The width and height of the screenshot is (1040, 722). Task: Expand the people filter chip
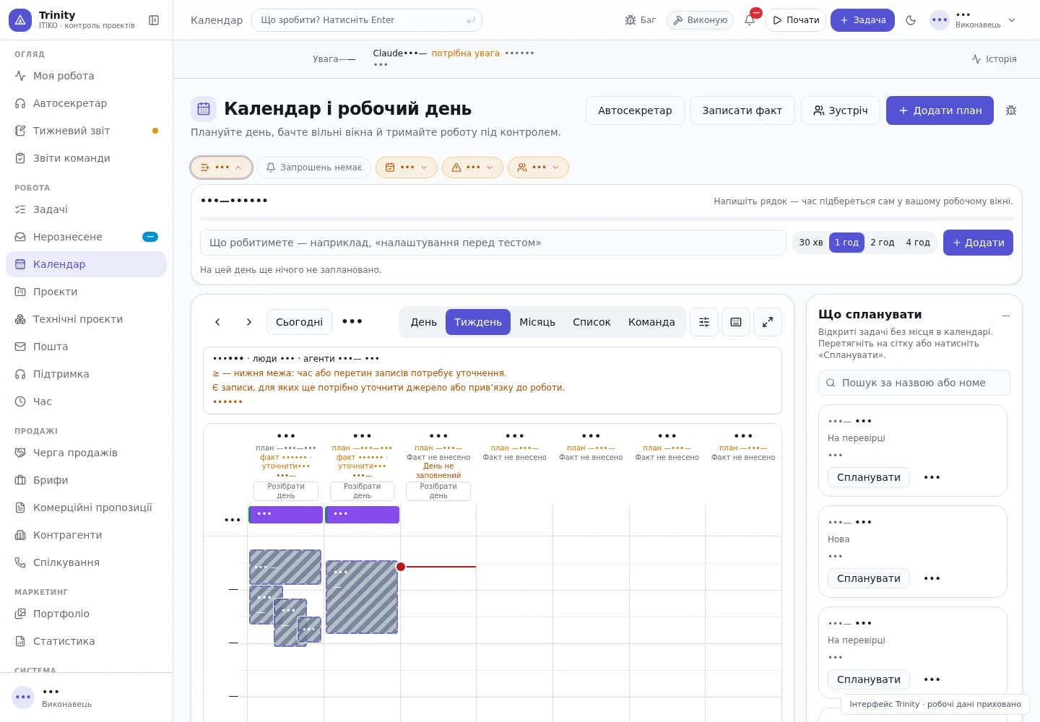tap(538, 168)
